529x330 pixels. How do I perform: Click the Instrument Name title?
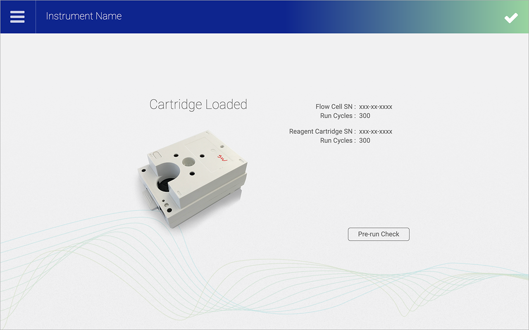84,16
